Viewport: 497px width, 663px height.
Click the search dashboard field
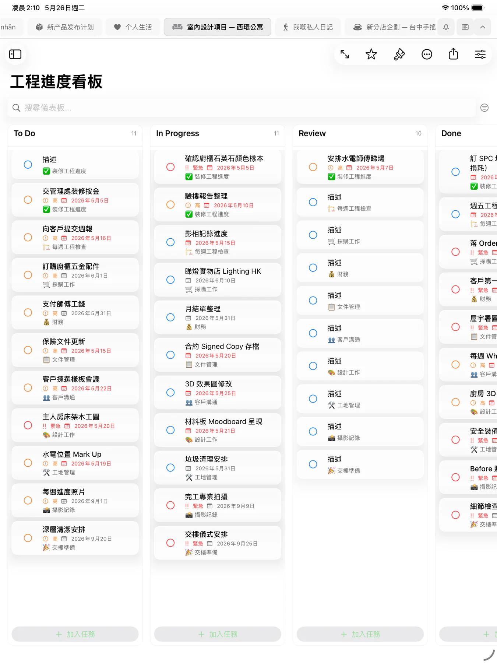(242, 108)
